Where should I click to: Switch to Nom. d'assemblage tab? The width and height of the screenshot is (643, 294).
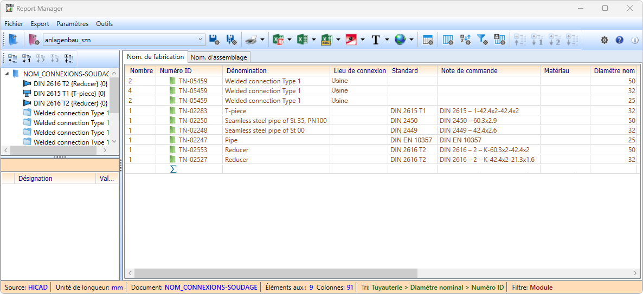coord(219,57)
